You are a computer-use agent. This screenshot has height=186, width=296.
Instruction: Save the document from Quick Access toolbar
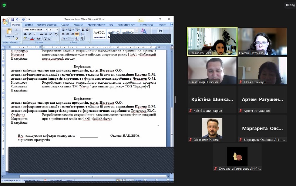pos(13,19)
